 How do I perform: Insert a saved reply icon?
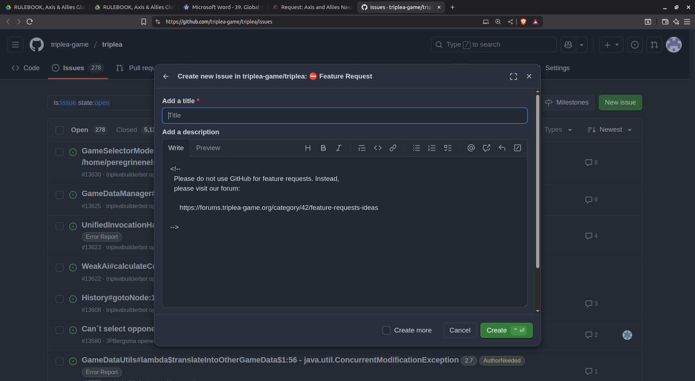502,148
